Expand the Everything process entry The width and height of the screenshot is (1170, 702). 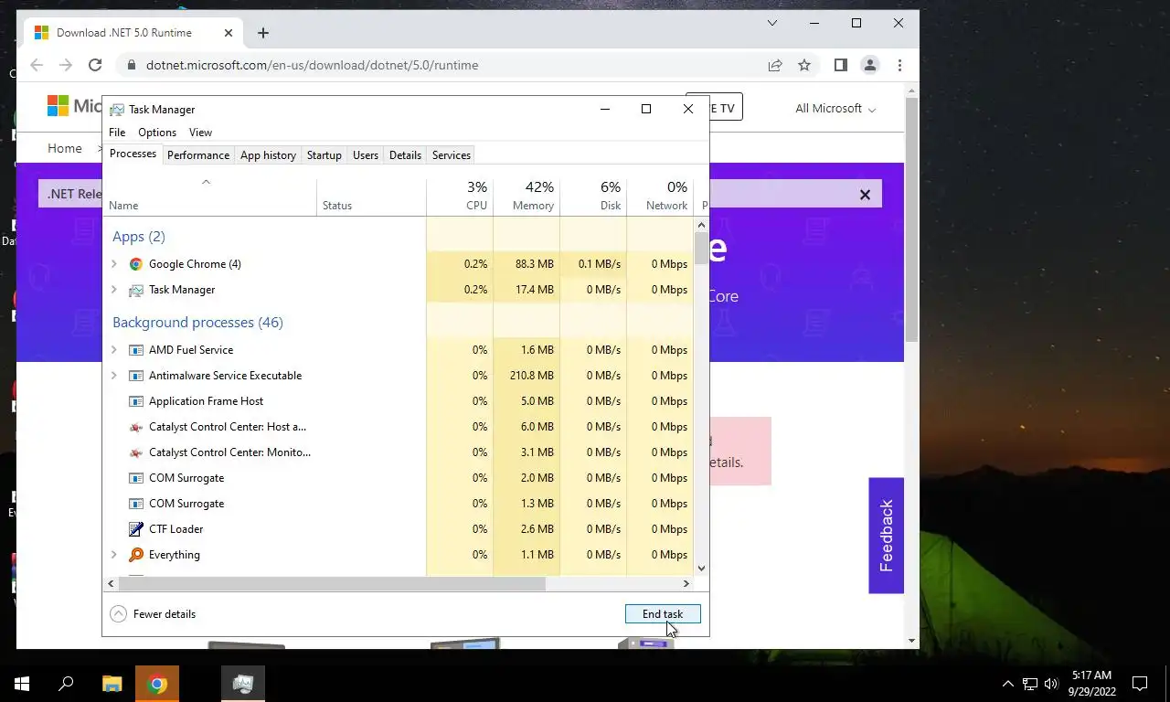[x=114, y=555]
